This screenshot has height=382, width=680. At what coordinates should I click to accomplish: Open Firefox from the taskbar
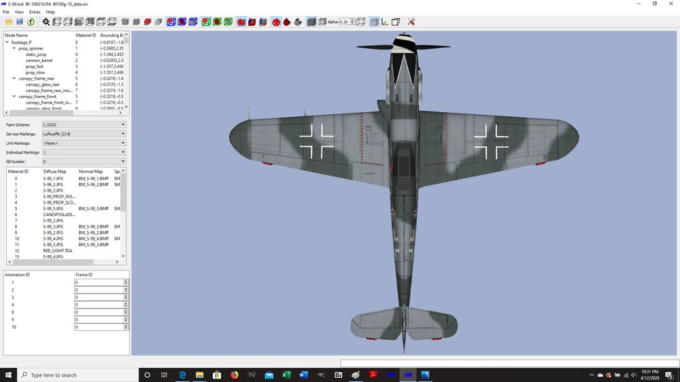coord(234,375)
